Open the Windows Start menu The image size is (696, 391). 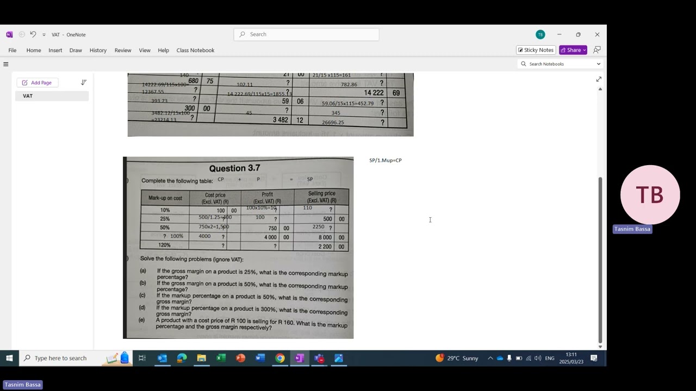coord(9,358)
